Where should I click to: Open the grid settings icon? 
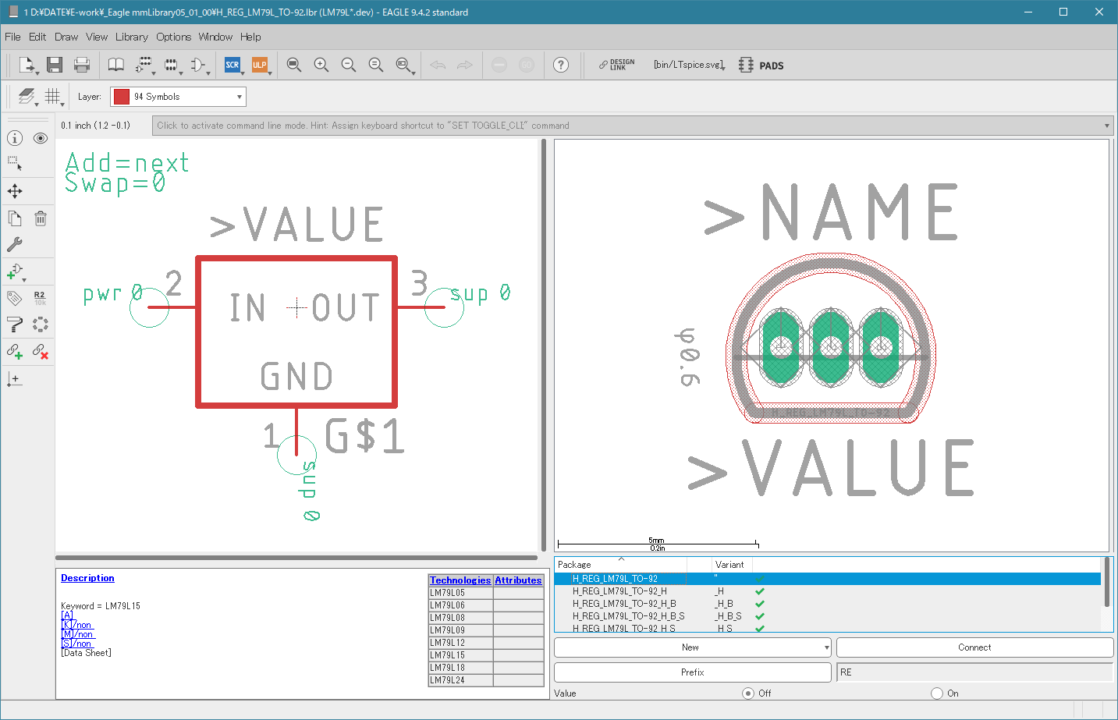pos(52,96)
